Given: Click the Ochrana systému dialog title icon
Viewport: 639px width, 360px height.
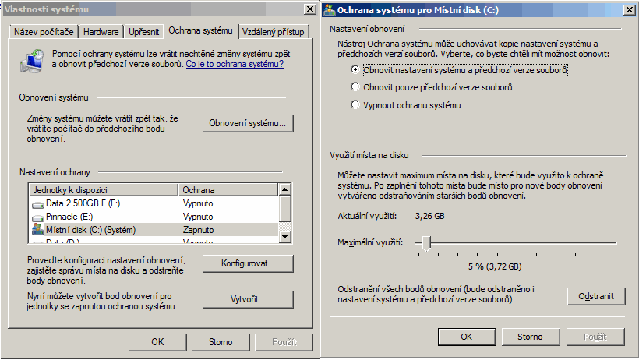Looking at the screenshot, I should click(330, 9).
